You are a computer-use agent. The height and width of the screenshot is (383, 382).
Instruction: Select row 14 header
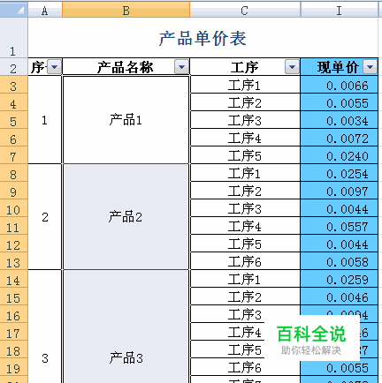coord(14,279)
